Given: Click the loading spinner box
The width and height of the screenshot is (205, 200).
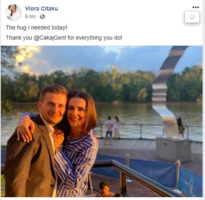Looking at the screenshot, I should click(192, 17).
